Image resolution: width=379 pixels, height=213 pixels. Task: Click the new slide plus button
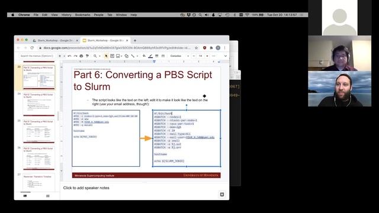60,56
